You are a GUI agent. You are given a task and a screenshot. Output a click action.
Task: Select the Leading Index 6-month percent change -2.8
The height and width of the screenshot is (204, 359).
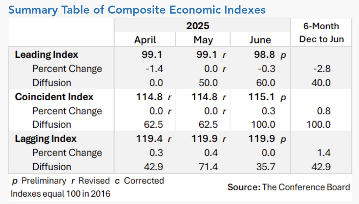321,69
